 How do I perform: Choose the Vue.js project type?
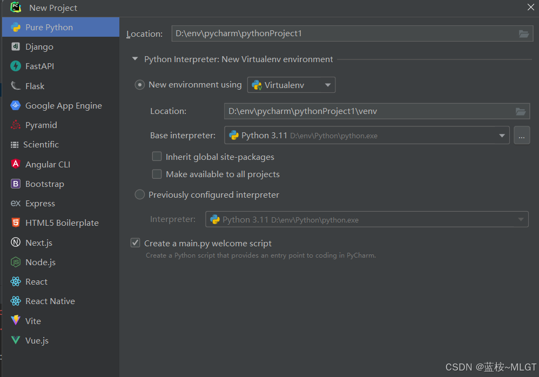[60, 340]
